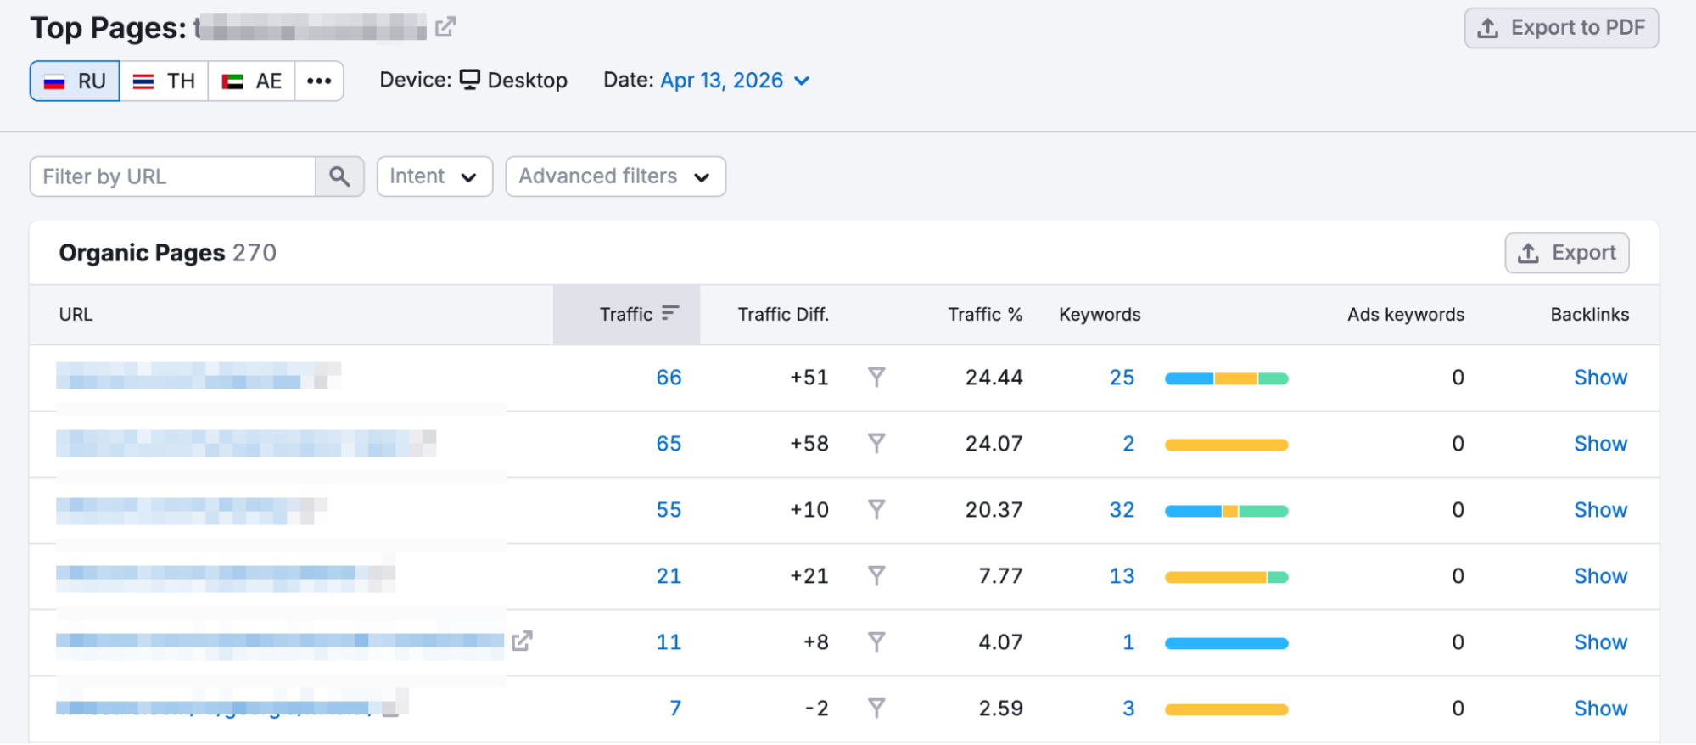This screenshot has height=745, width=1696.
Task: Click the 24.44 traffic percent cell
Action: tap(994, 378)
